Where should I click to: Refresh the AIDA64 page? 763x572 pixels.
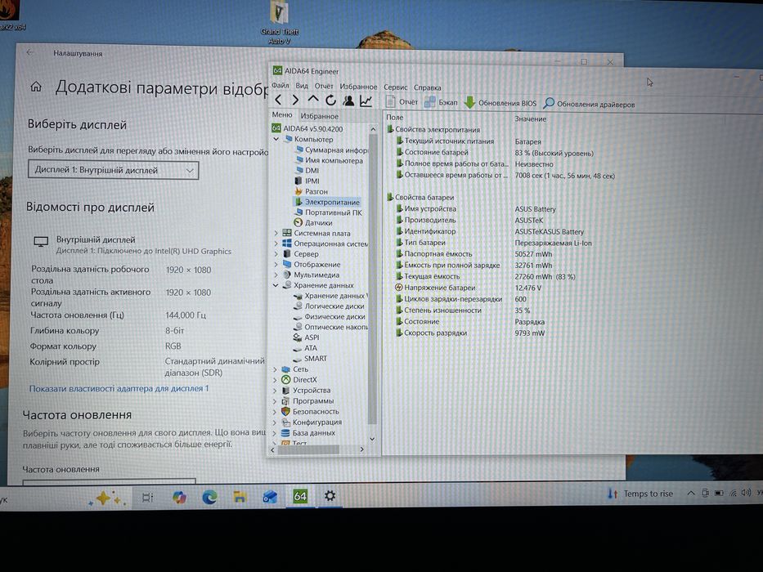pos(331,101)
